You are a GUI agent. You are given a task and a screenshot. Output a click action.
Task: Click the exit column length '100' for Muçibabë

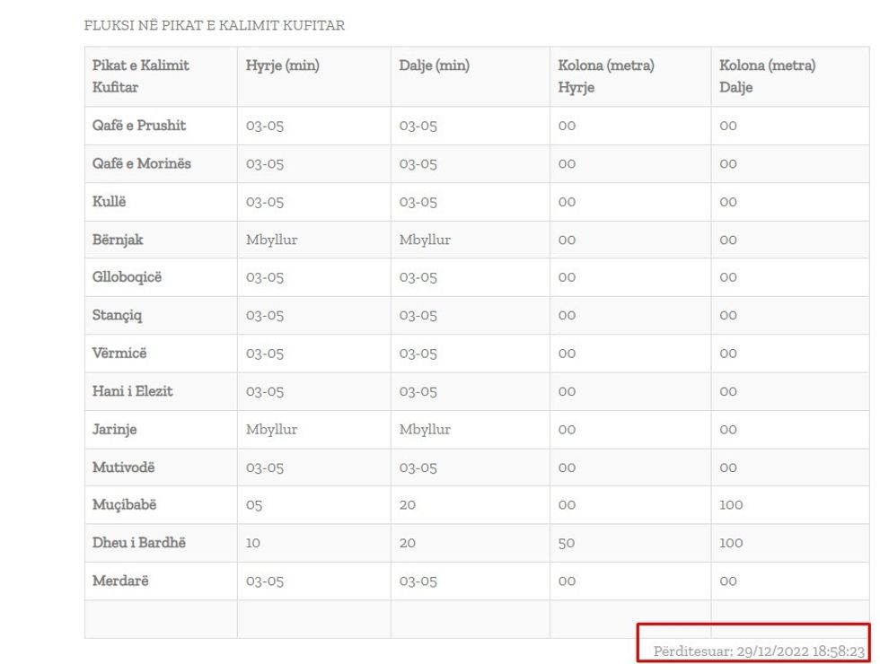[x=731, y=505]
